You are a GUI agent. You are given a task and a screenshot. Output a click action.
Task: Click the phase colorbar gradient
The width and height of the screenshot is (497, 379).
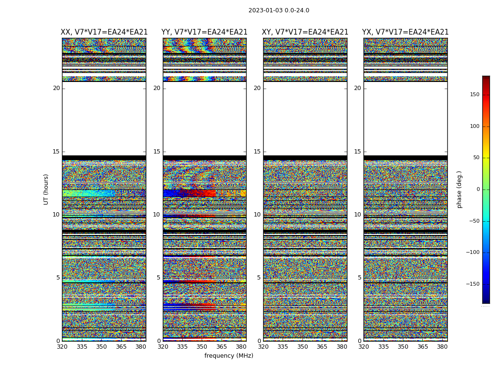(x=486, y=189)
